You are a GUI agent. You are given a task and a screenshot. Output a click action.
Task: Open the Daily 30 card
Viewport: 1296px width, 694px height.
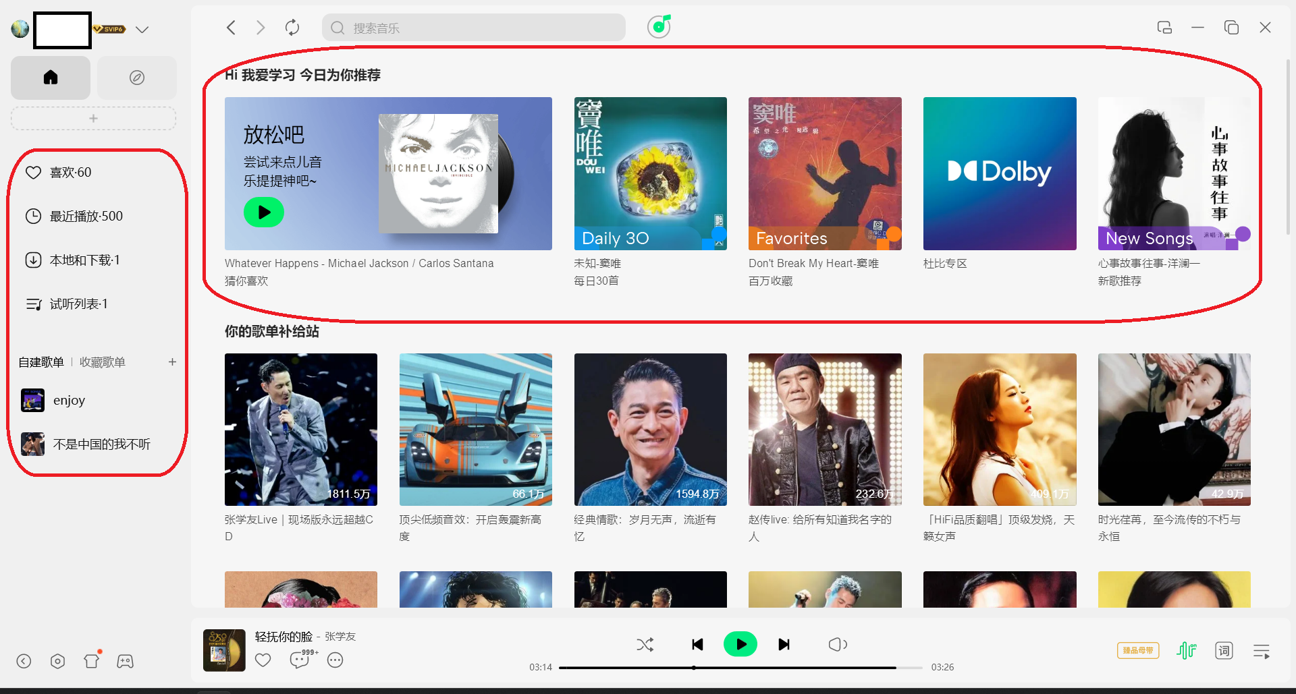pos(651,173)
